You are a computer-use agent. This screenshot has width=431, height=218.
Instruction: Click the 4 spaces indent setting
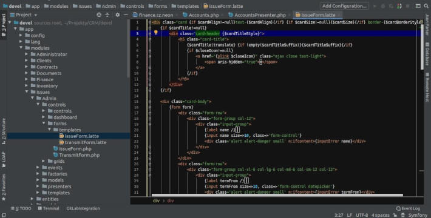click(x=381, y=215)
